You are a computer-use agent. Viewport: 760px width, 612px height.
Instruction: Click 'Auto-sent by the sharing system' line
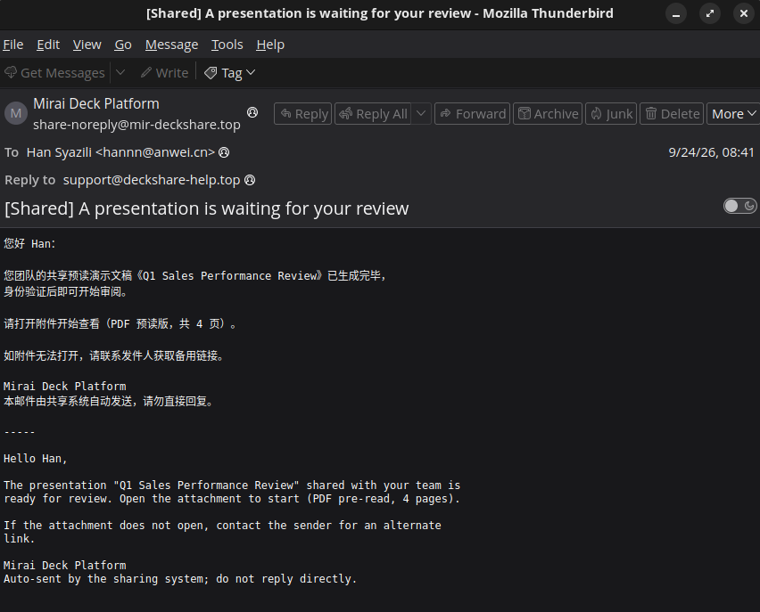point(180,578)
